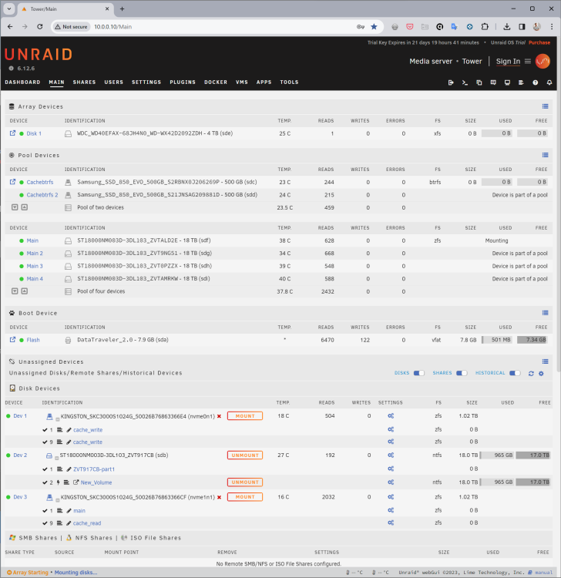Click the system log icon in header toolbar

click(521, 82)
